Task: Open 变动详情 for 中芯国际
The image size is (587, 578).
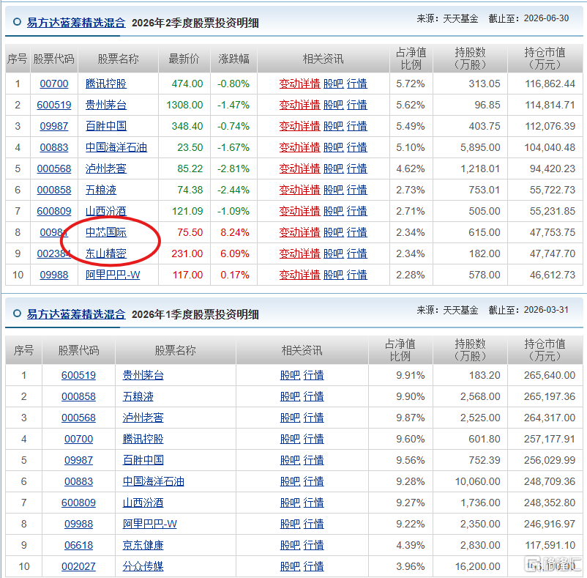Action: [299, 233]
